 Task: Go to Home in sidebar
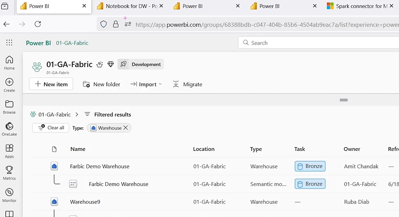9,63
